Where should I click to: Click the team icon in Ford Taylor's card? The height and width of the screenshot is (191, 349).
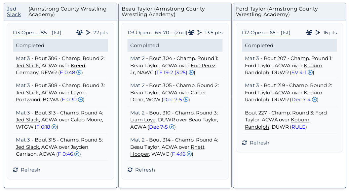click(x=309, y=32)
